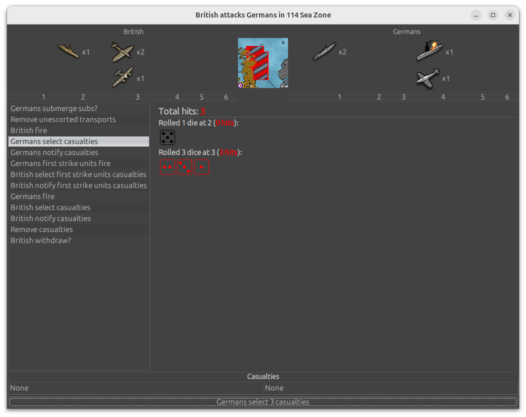Click the 114 Sea Zone map thumbnail
This screenshot has width=526, height=417.
pyautogui.click(x=262, y=63)
